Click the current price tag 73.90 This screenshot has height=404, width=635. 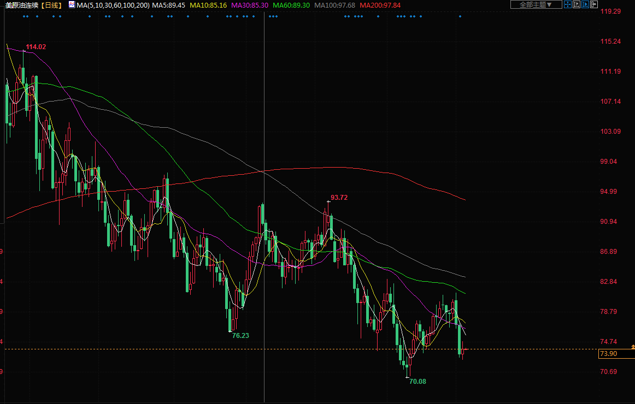[x=608, y=354]
